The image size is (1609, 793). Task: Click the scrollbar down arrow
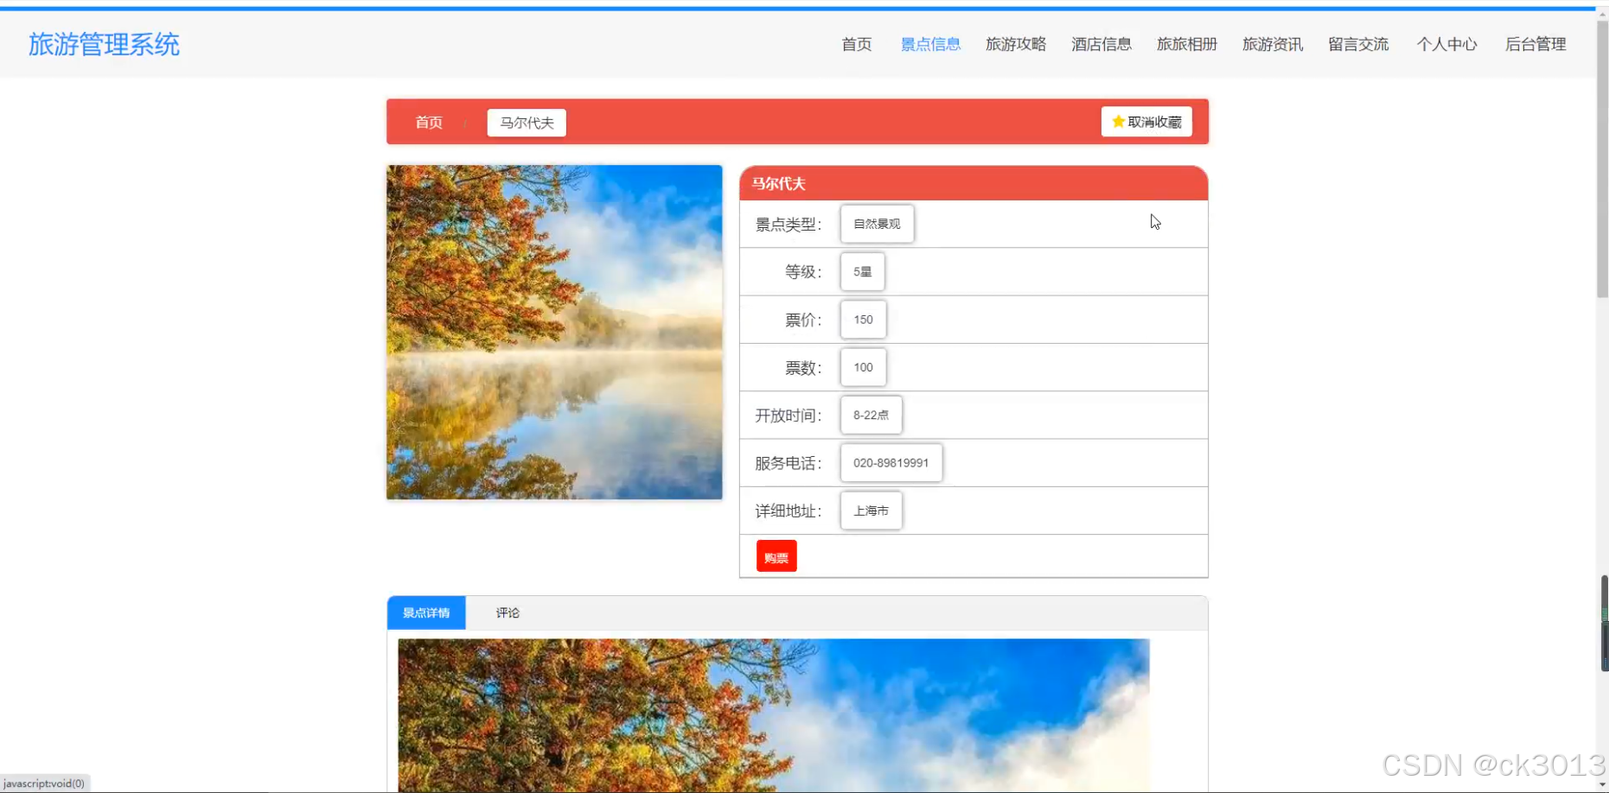1602,784
